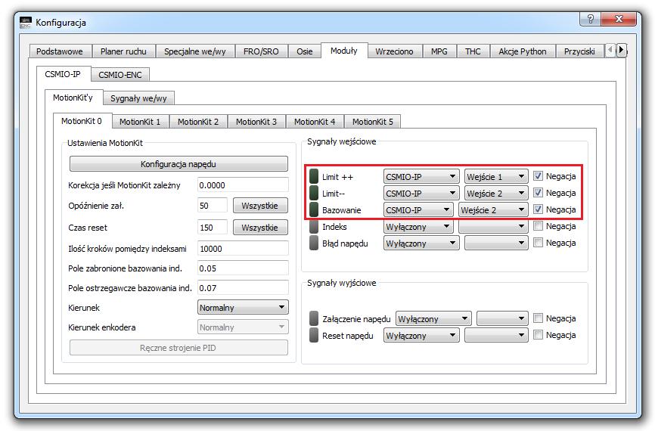Click the Opóźnienie zał. value field
Image resolution: width=655 pixels, height=431 pixels.
pos(213,206)
